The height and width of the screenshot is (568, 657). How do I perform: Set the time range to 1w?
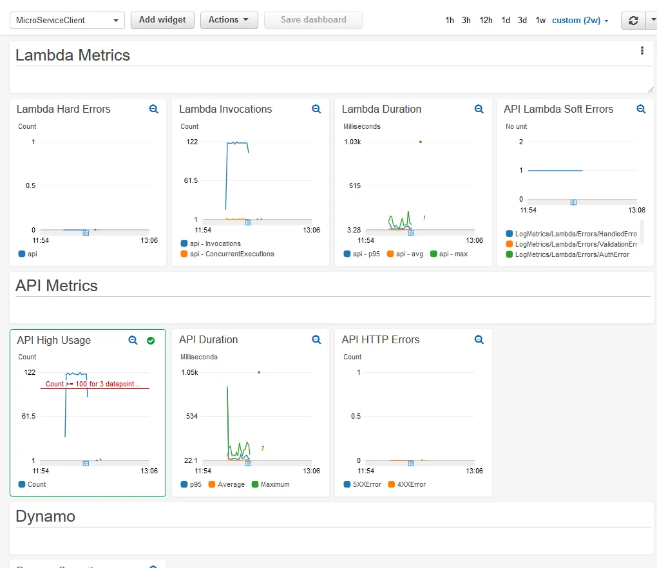pyautogui.click(x=540, y=21)
